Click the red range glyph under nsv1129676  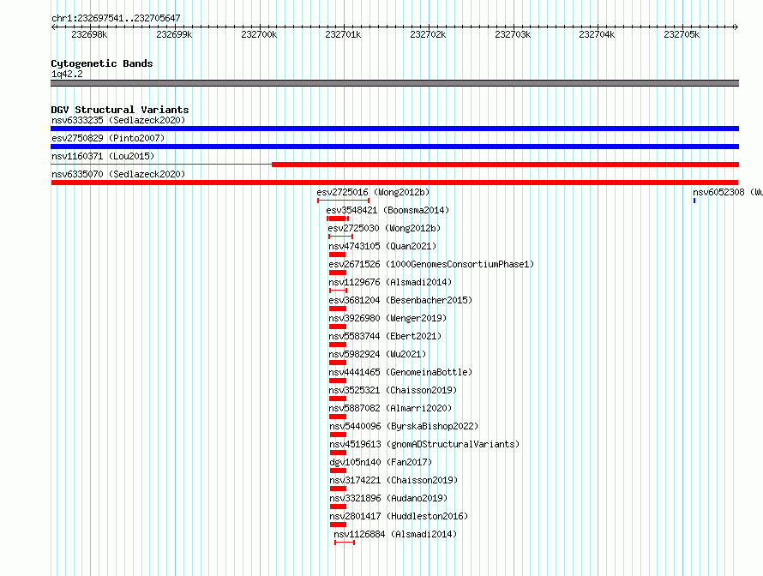click(338, 291)
